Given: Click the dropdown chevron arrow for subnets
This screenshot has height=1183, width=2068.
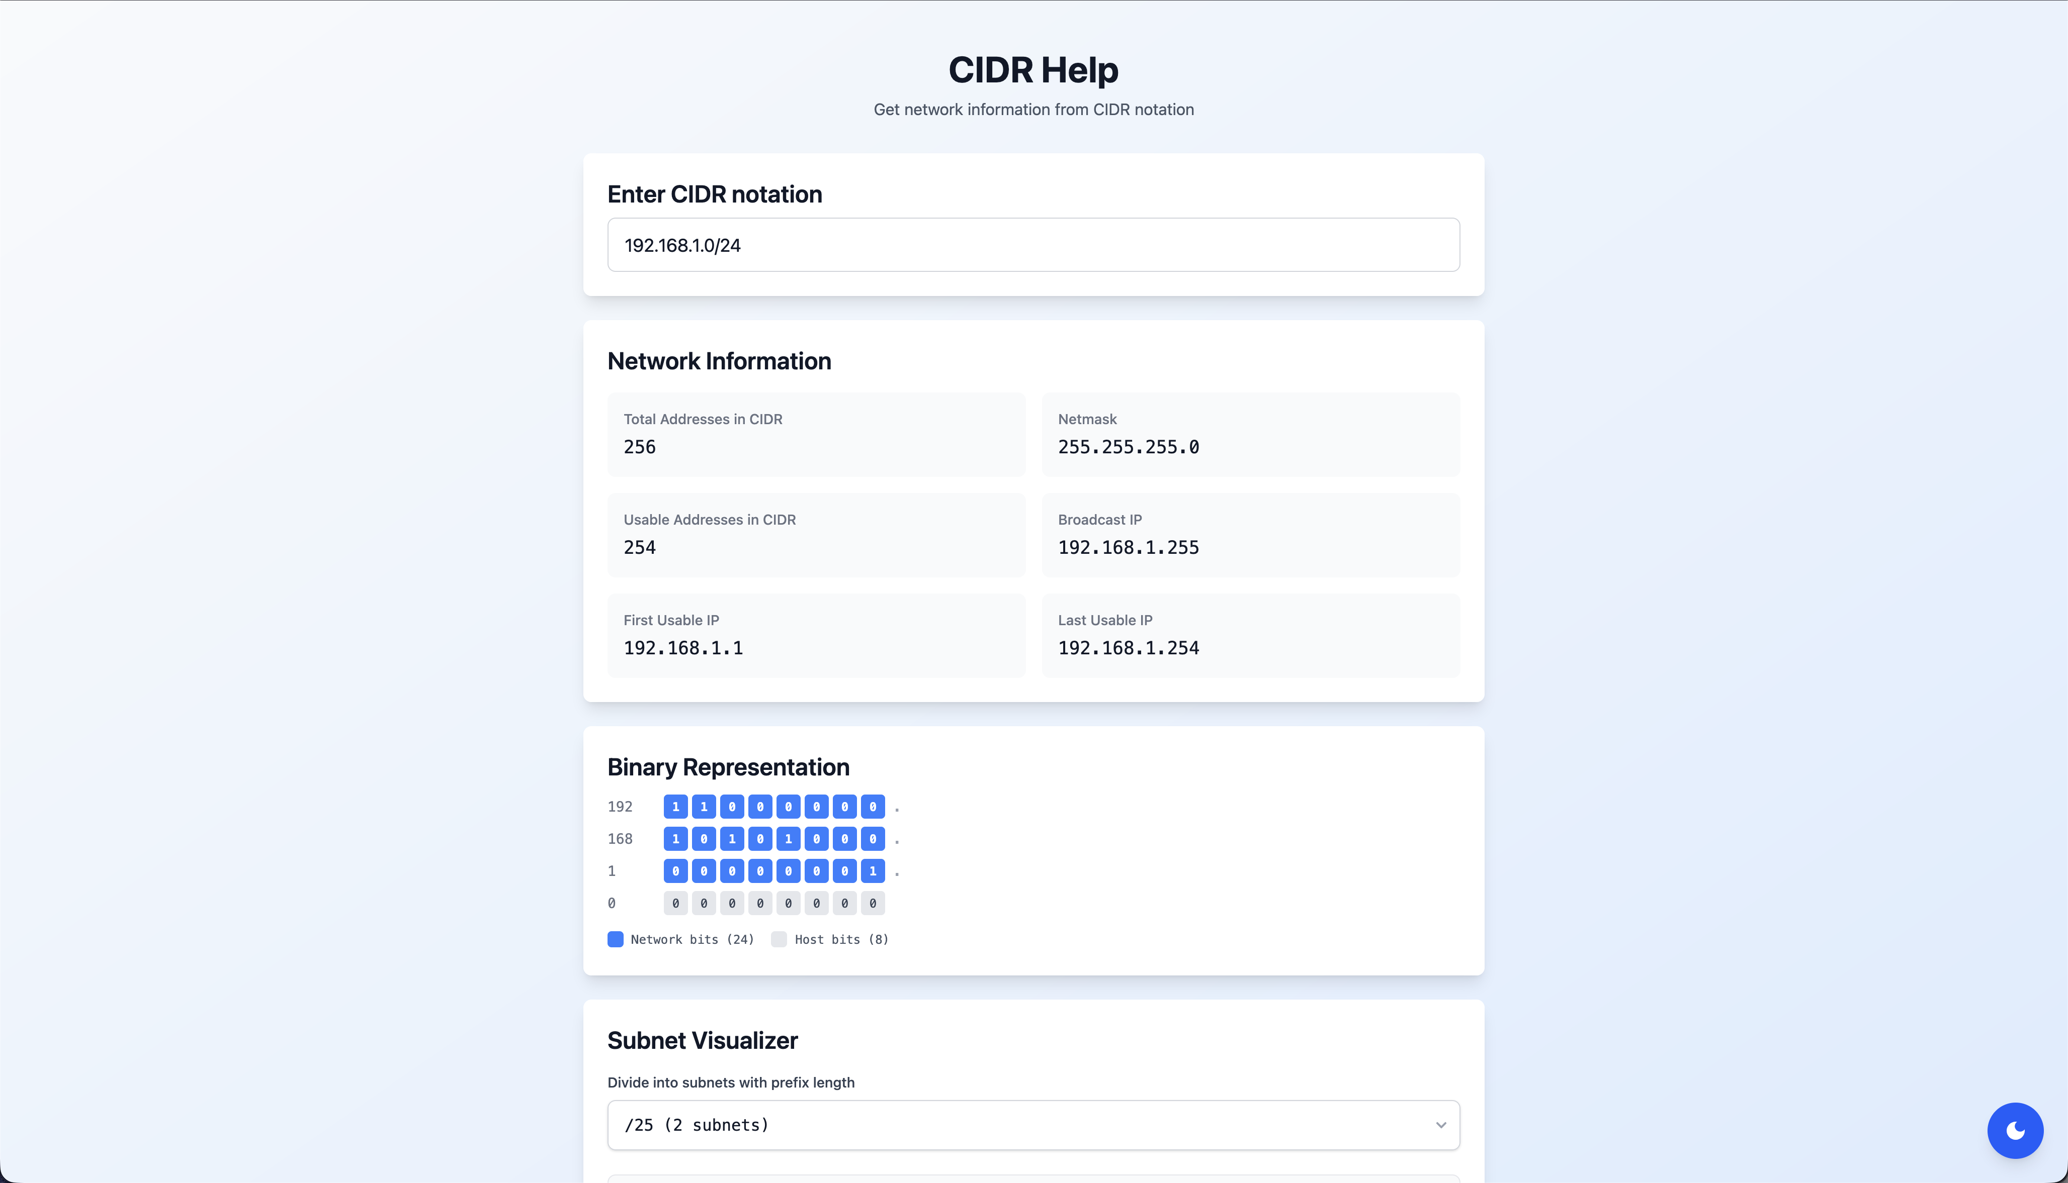Looking at the screenshot, I should tap(1440, 1125).
